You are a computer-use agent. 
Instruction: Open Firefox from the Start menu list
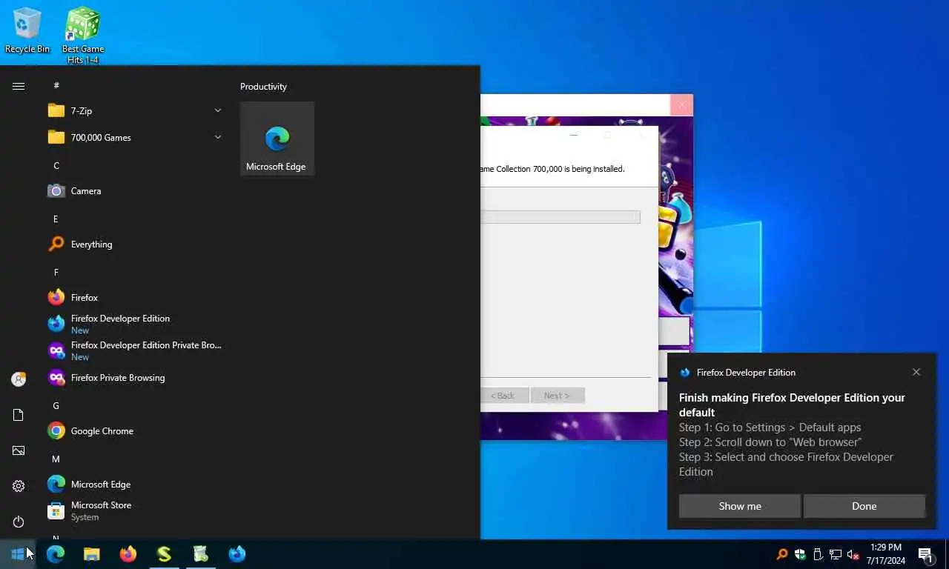coord(135,298)
